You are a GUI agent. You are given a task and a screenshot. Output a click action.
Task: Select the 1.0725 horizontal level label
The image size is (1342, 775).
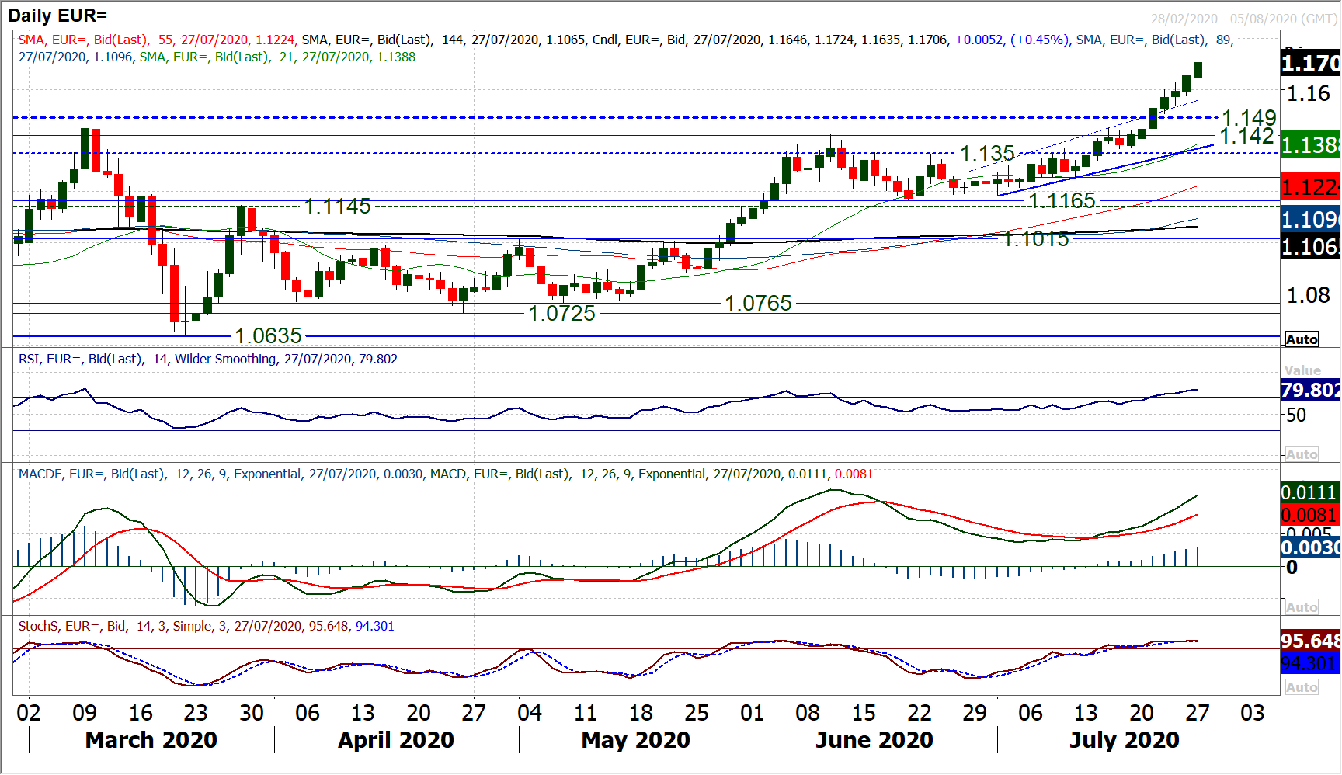561,313
